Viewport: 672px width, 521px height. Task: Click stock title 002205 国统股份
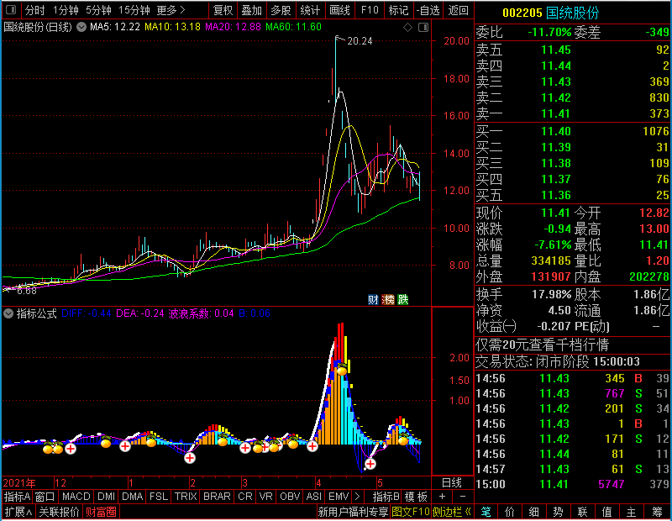(x=550, y=13)
